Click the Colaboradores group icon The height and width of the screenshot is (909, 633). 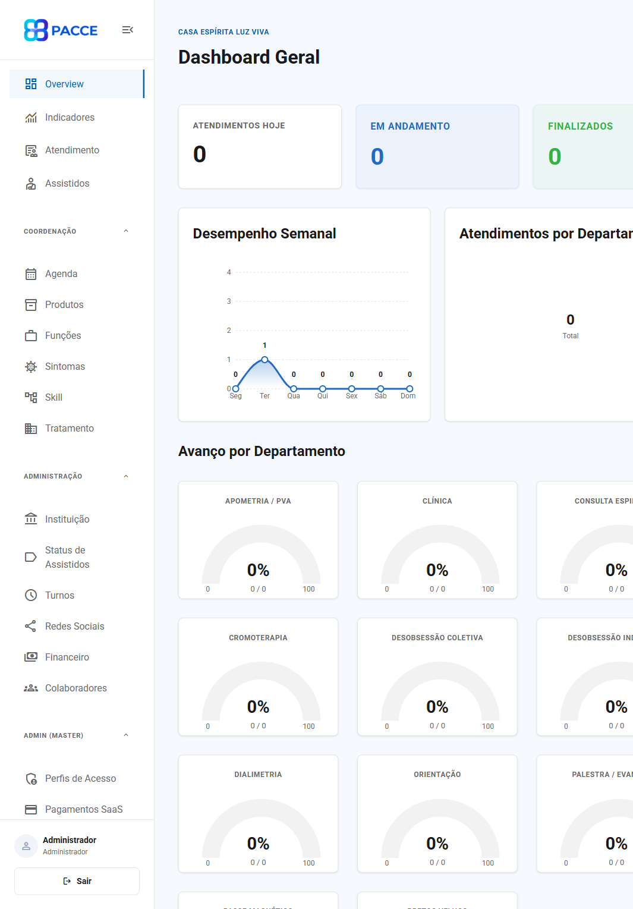tap(31, 688)
